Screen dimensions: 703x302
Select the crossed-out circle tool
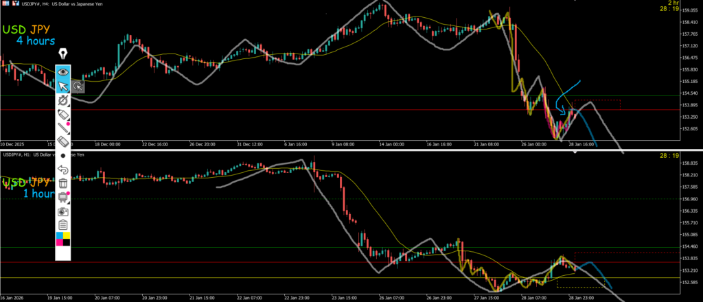(63, 101)
